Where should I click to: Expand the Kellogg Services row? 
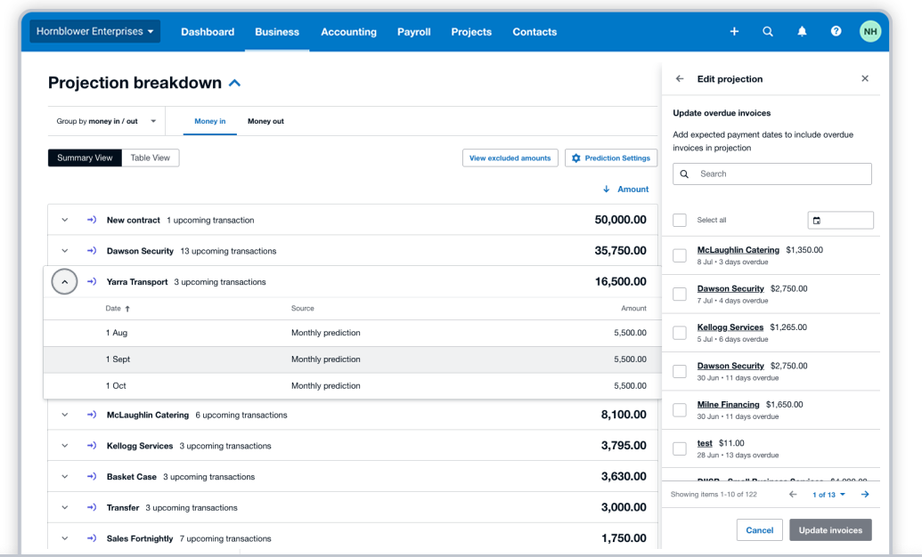[x=65, y=446]
